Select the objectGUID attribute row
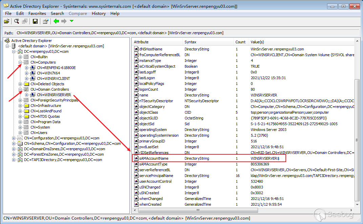The height and width of the screenshot is (224, 363). point(243,118)
